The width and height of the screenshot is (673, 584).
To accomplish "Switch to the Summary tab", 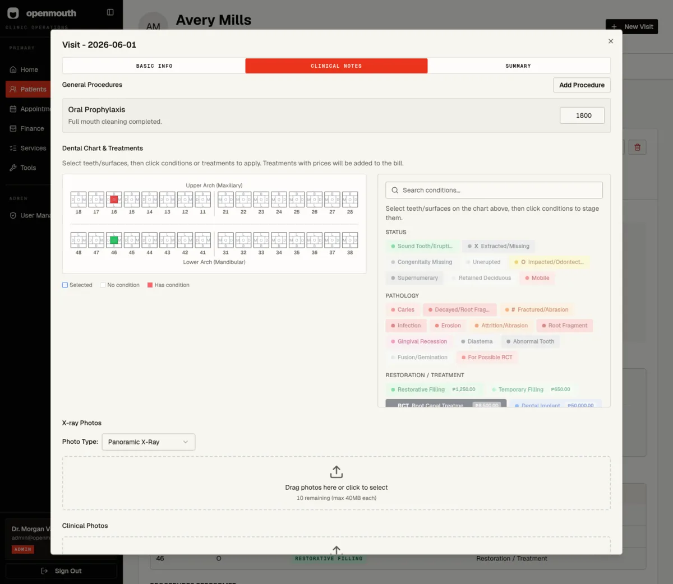I will coord(518,66).
